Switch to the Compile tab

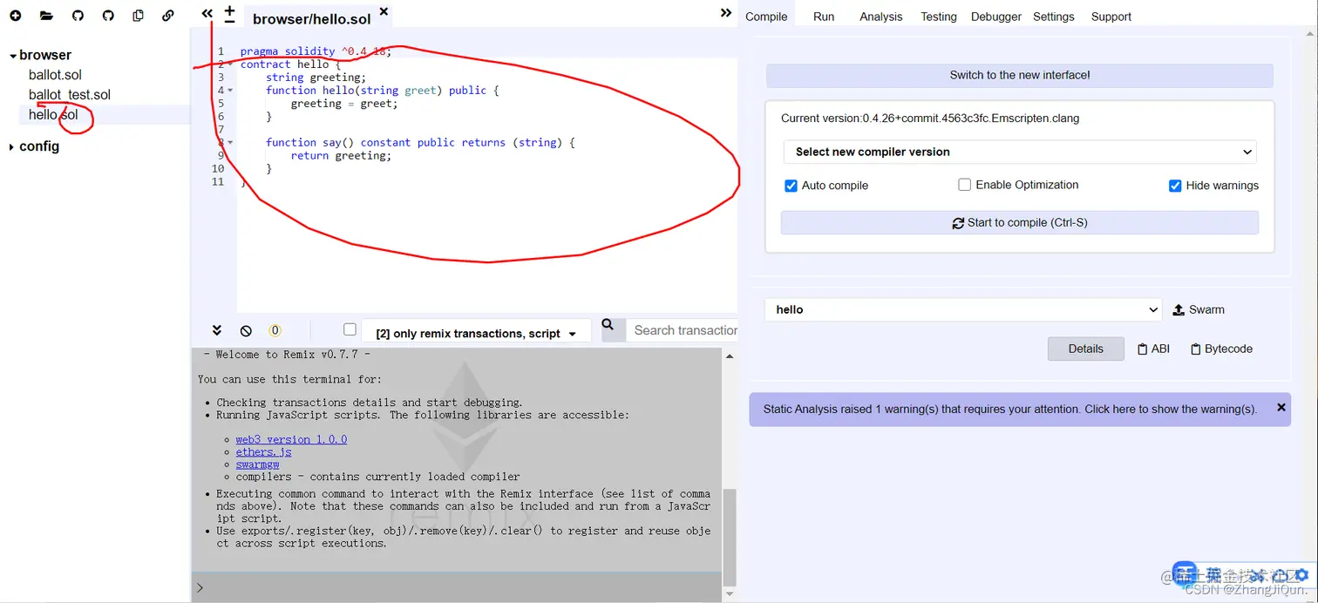click(766, 17)
